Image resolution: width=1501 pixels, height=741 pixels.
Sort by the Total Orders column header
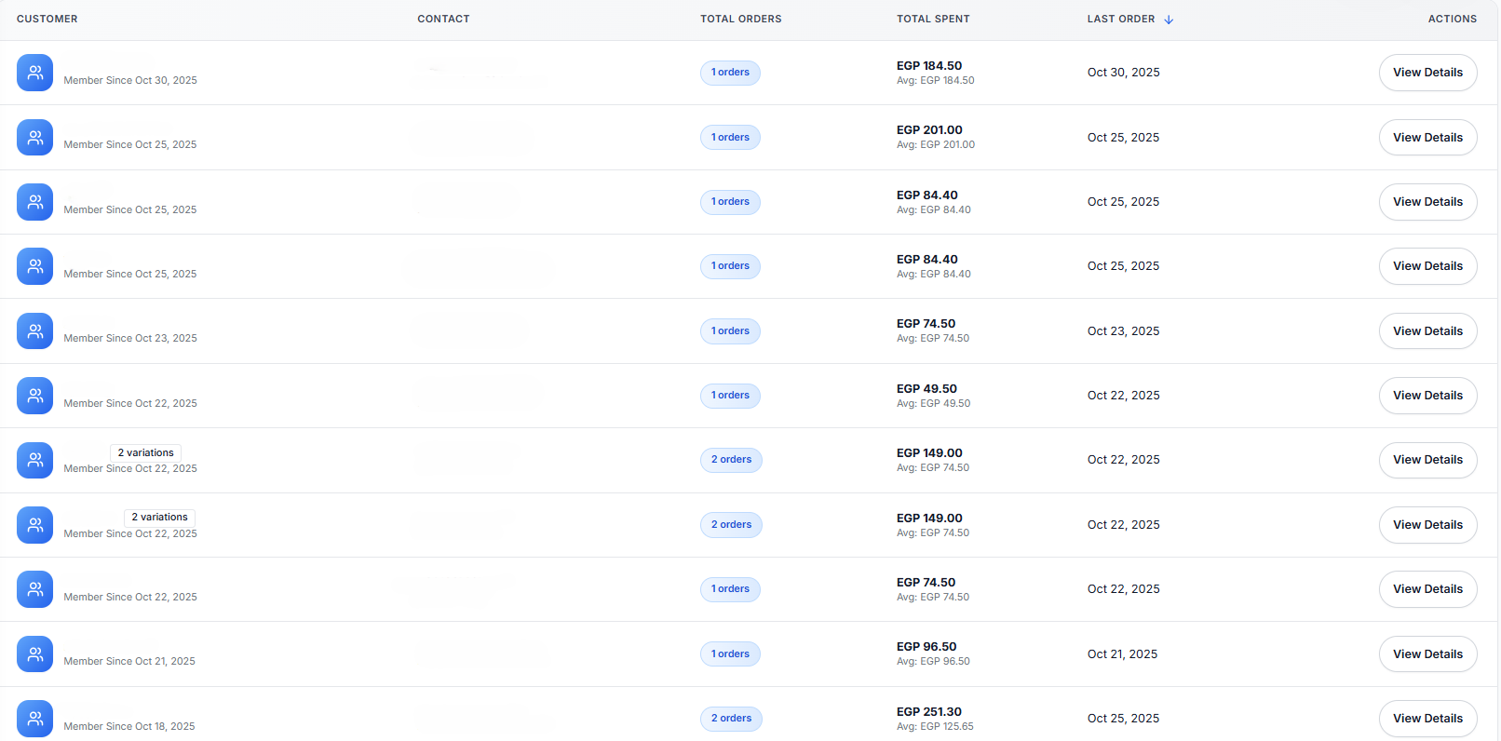(740, 19)
